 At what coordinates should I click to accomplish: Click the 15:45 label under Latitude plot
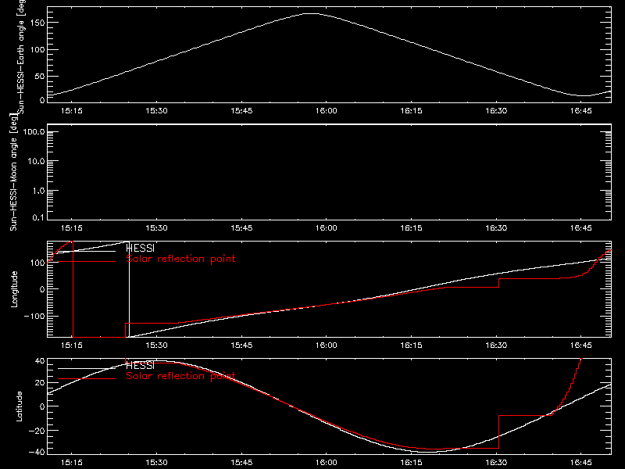pos(241,463)
